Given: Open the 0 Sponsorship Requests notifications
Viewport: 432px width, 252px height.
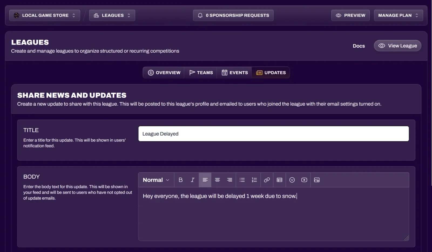Looking at the screenshot, I should click(233, 15).
